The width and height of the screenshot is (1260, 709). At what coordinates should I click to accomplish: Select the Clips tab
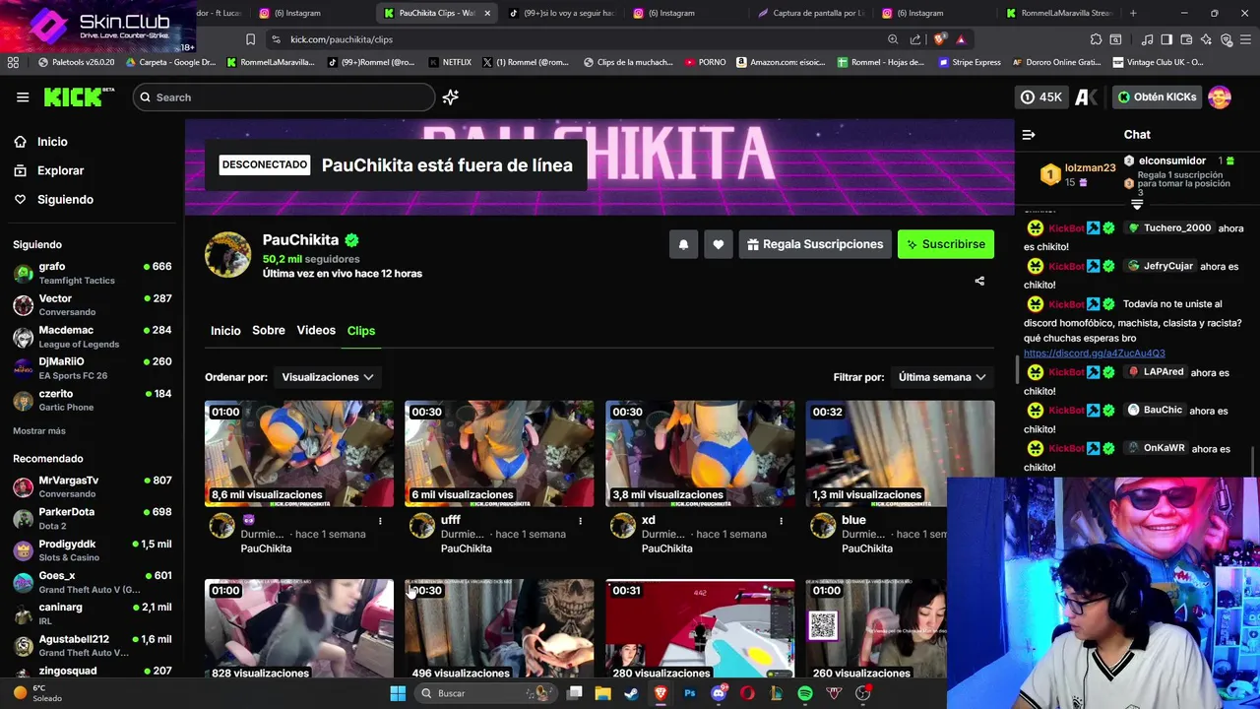click(x=361, y=331)
